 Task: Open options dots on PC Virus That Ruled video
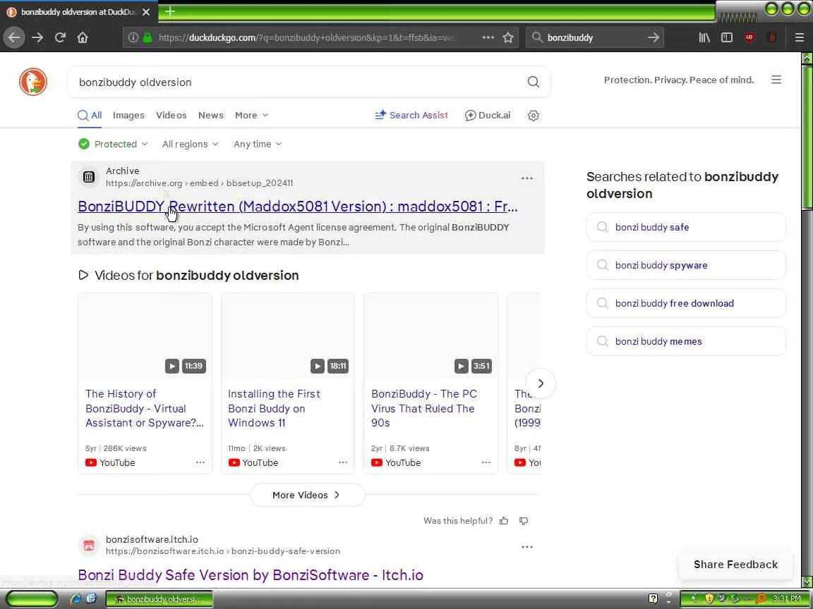(486, 462)
